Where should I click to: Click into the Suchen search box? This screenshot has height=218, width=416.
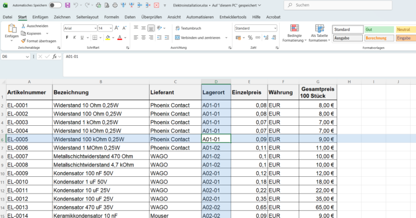[x=338, y=5]
